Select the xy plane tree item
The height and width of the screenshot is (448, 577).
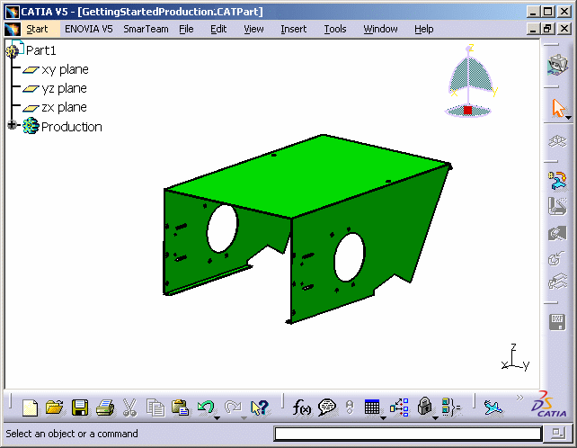click(65, 69)
